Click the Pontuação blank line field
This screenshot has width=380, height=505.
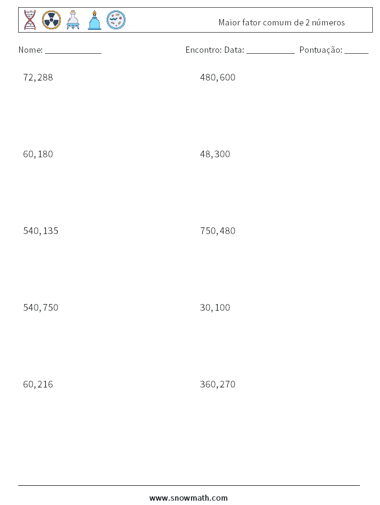pyautogui.click(x=357, y=50)
